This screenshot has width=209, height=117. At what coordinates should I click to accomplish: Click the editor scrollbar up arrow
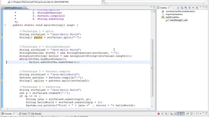pos(152,11)
